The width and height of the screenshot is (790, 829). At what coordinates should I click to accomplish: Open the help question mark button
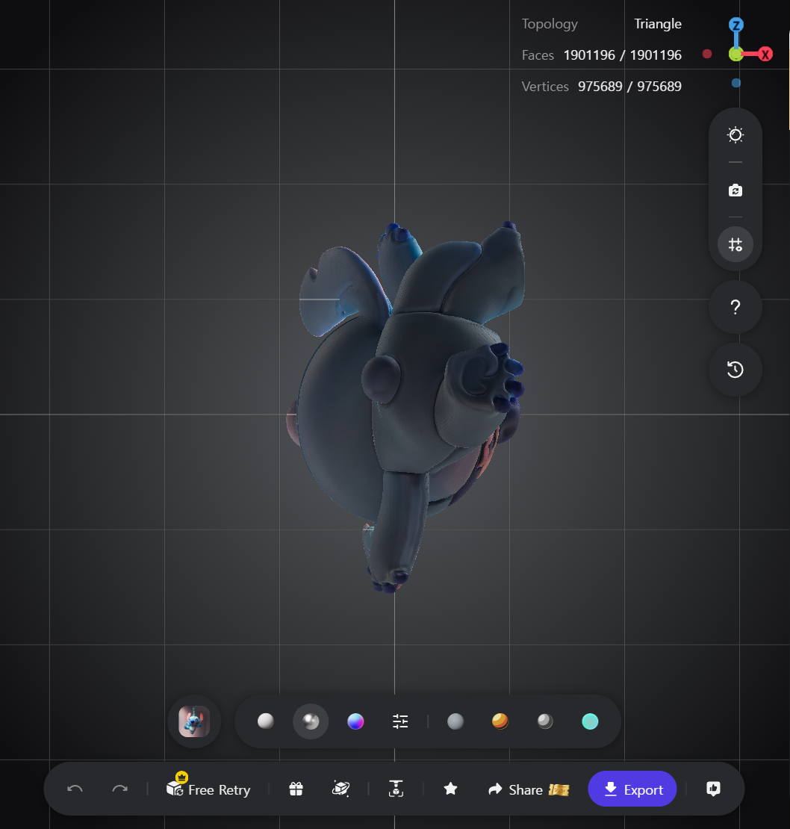[735, 307]
